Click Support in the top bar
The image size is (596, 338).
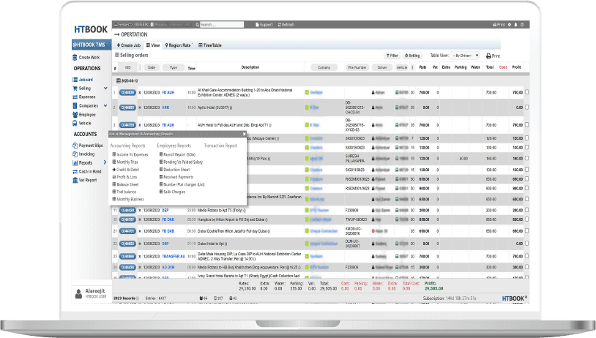pos(264,25)
